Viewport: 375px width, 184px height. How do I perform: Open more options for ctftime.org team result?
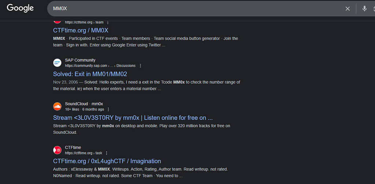108,22
